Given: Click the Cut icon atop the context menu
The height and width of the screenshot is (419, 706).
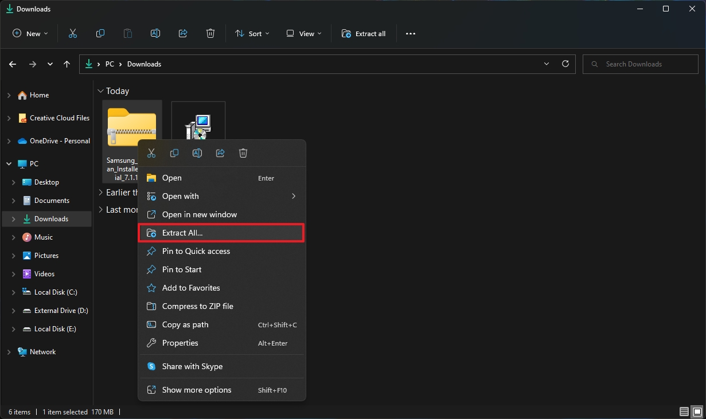Looking at the screenshot, I should coord(151,153).
